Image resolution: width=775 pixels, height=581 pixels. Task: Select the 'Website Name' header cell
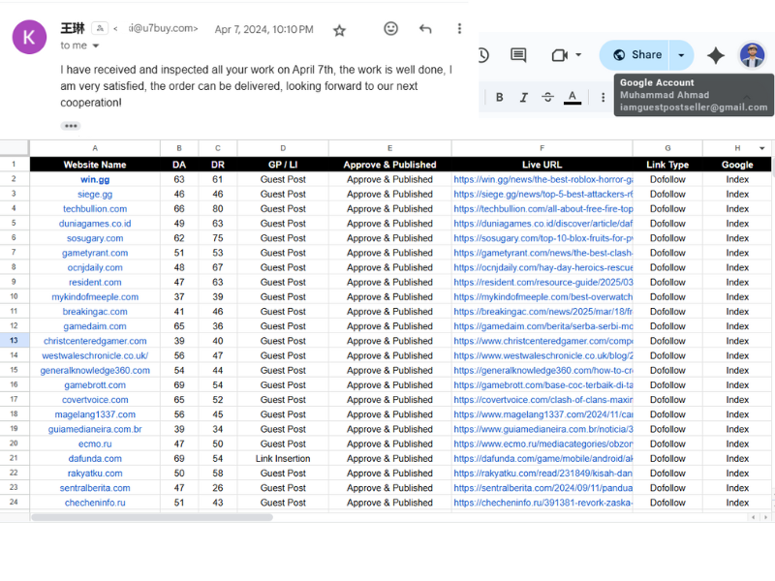pyautogui.click(x=95, y=165)
